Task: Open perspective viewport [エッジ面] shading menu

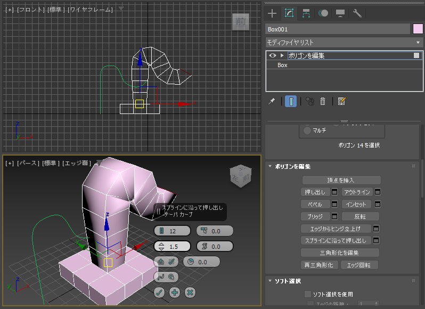Action: [77, 163]
